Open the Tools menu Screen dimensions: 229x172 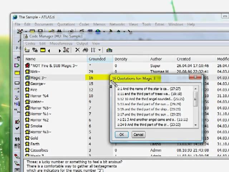point(147,24)
